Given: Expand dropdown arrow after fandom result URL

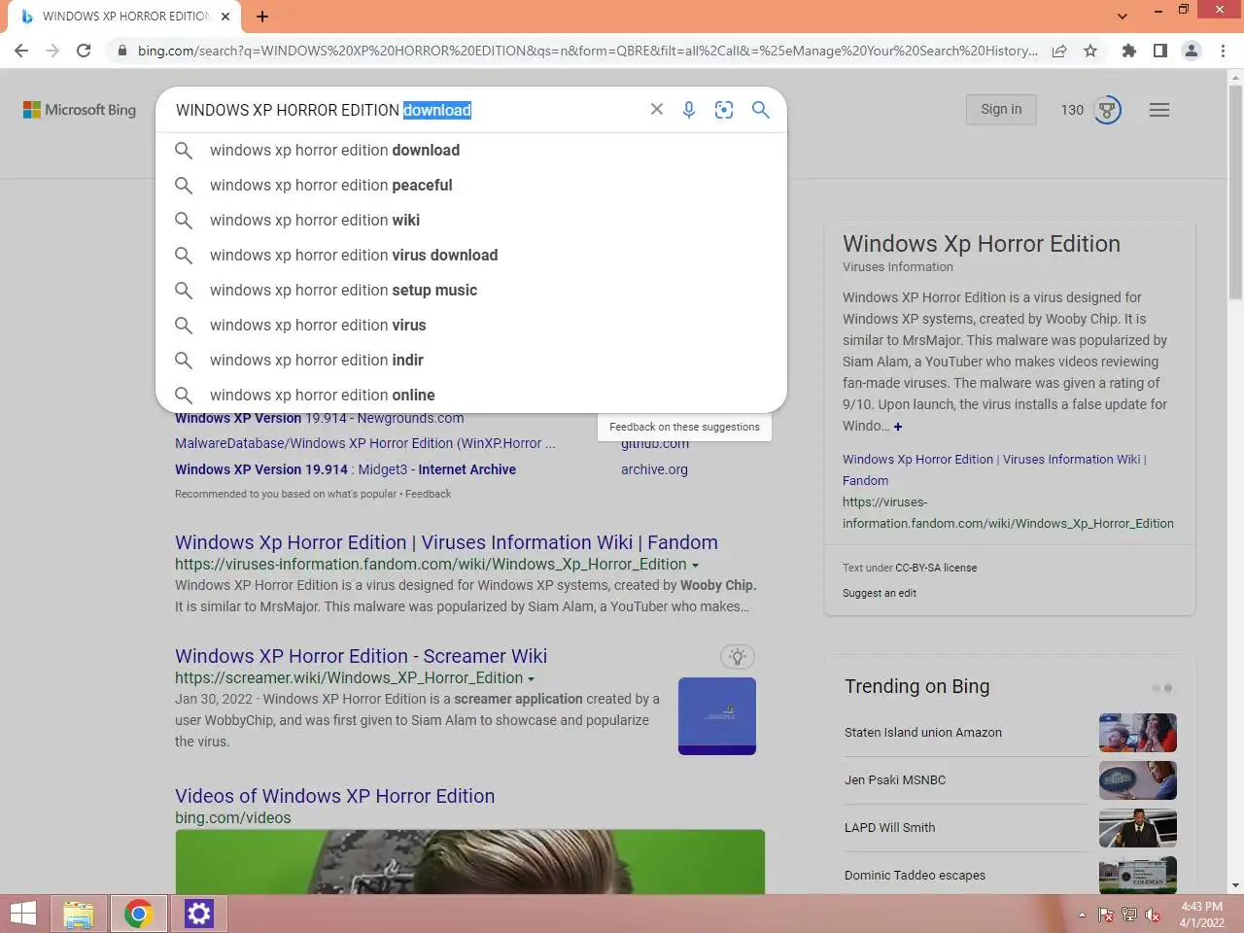Looking at the screenshot, I should click(695, 566).
